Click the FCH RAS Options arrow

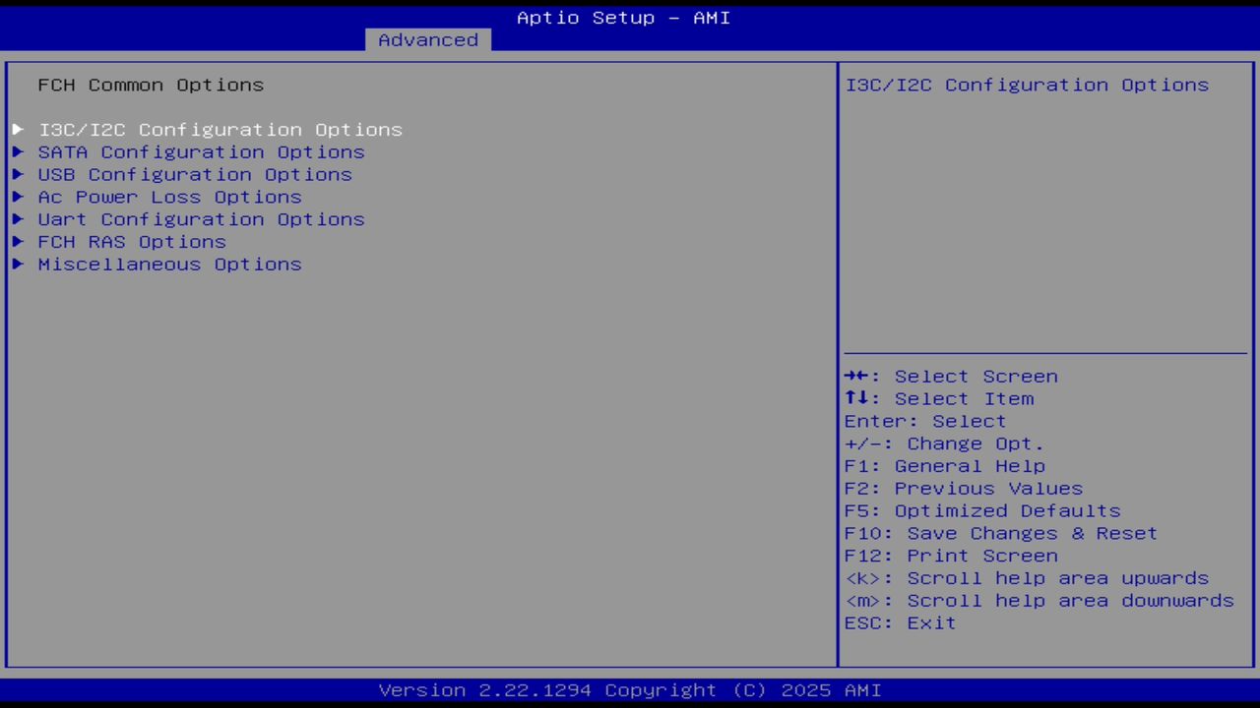click(18, 241)
